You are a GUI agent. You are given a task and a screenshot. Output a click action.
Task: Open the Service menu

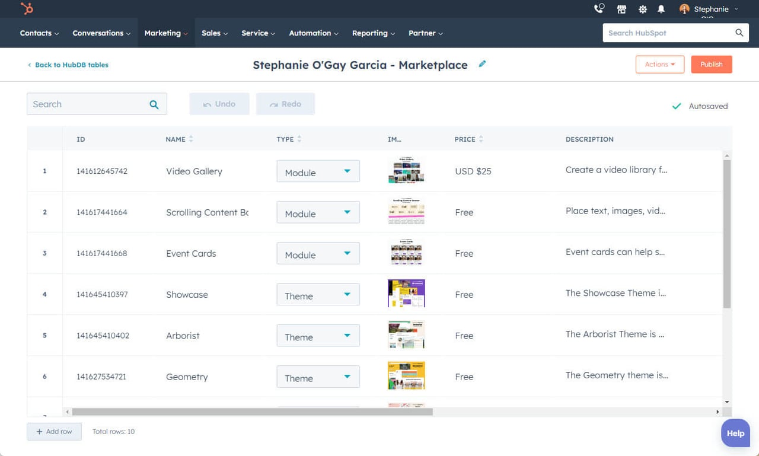coord(258,33)
